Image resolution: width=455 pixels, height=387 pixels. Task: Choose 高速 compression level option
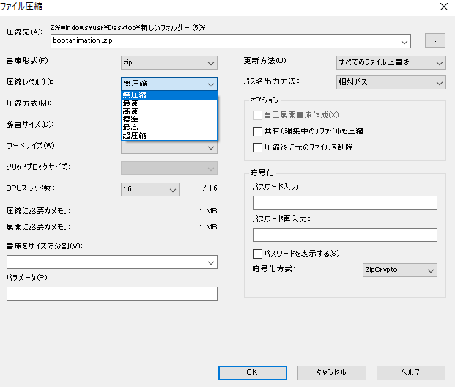tap(169, 111)
